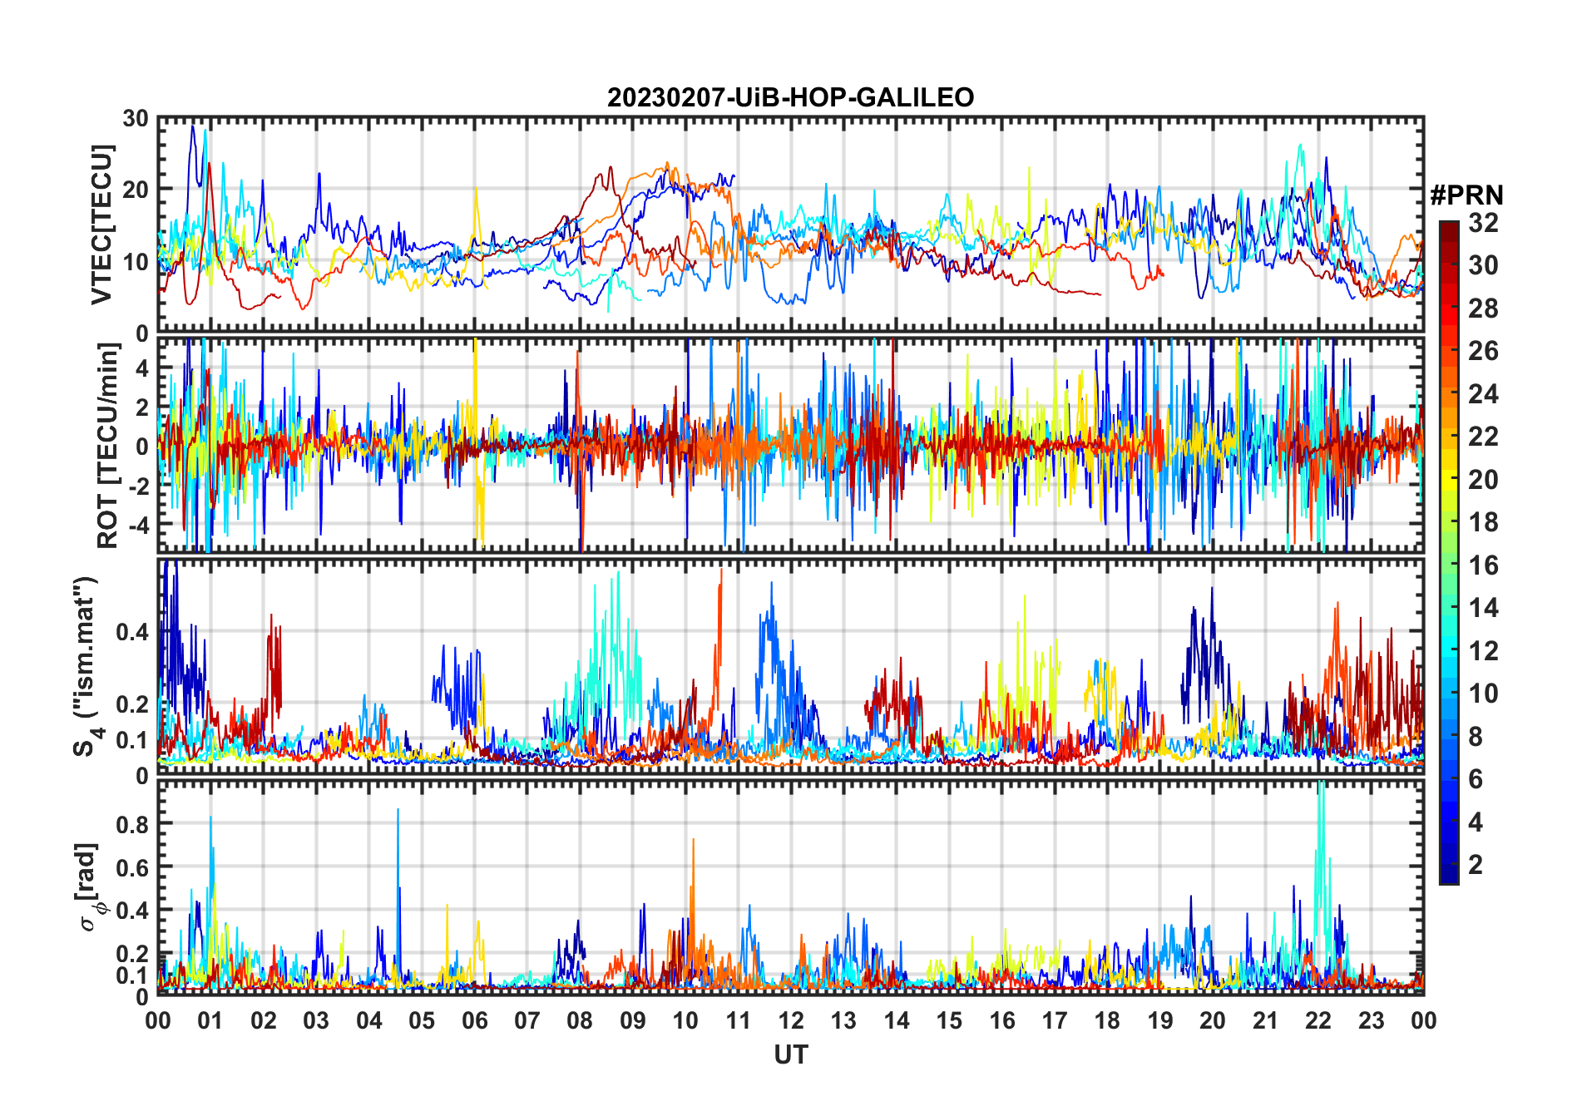Screen dimensions: 1582x1106
Task: Click tick label 16 on the PRN colorbar
Action: pos(1483,565)
